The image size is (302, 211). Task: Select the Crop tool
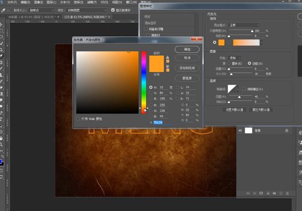pos(1,50)
